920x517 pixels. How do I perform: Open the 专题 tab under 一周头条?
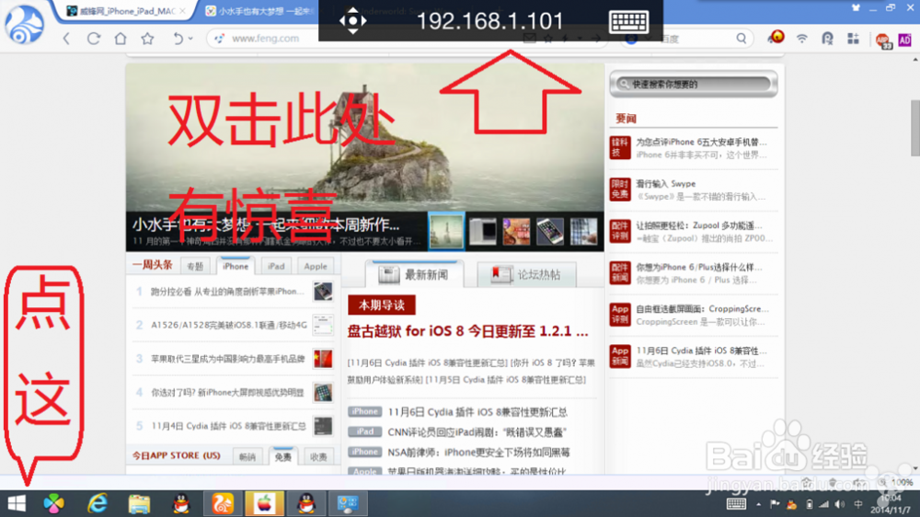195,267
